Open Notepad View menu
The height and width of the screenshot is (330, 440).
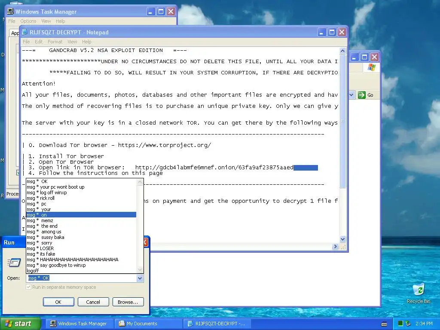tap(72, 42)
